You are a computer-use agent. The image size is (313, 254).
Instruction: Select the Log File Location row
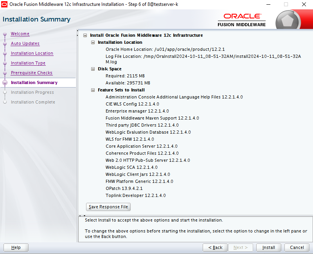coord(203,59)
